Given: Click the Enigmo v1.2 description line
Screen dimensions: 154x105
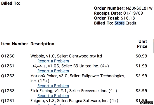Looking at the screenshot, I should coord(74,101).
